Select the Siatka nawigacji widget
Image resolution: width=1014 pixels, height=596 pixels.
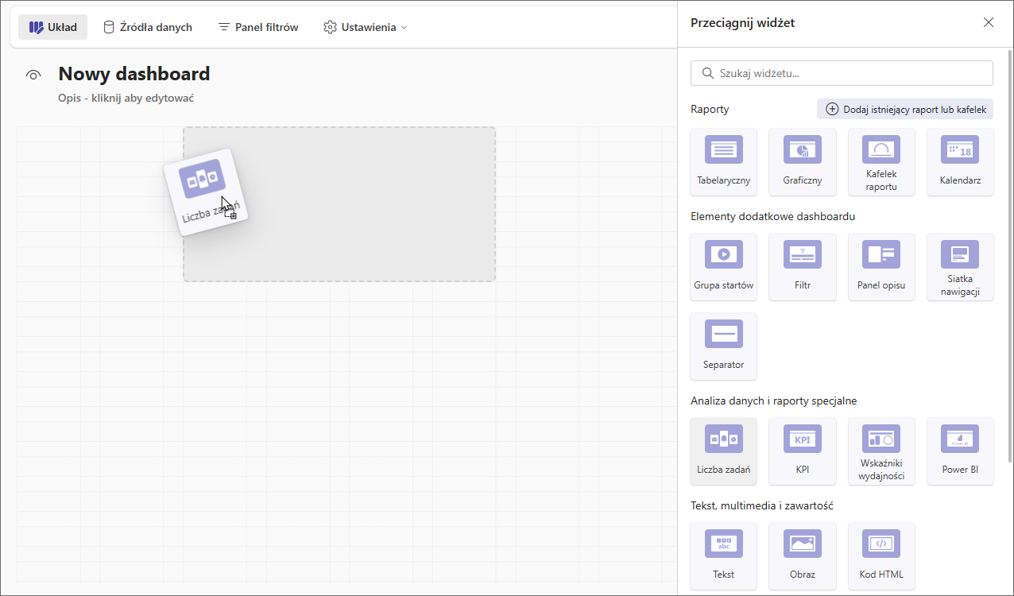[960, 267]
